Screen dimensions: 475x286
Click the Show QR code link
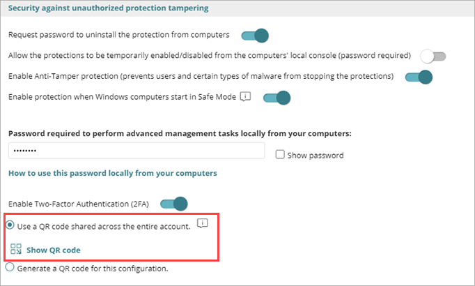tap(54, 250)
